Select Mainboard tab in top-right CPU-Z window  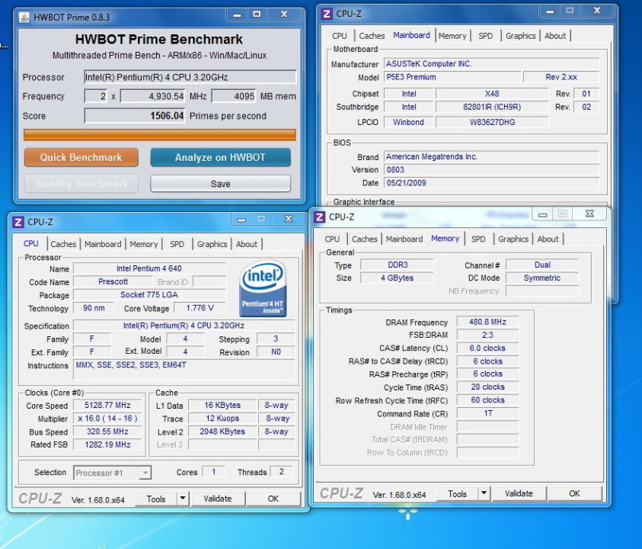click(x=411, y=35)
